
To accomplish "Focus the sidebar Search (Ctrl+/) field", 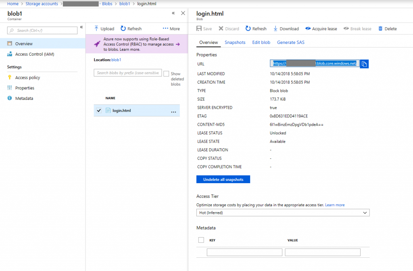I will [42, 31].
